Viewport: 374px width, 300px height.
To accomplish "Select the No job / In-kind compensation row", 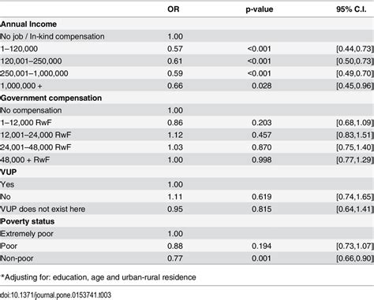I will pos(187,36).
